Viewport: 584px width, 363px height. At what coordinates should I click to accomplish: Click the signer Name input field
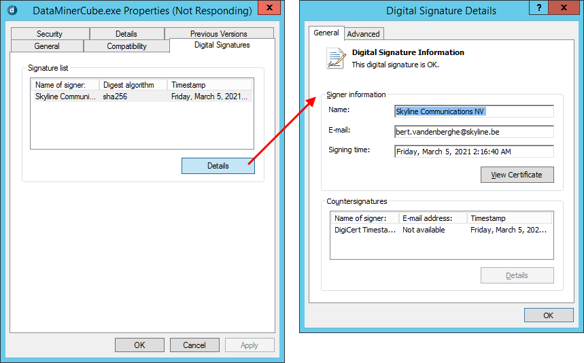[x=474, y=111]
